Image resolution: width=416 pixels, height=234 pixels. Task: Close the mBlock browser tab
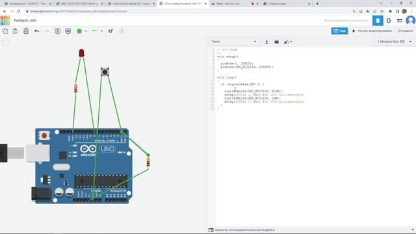pyautogui.click(x=153, y=4)
